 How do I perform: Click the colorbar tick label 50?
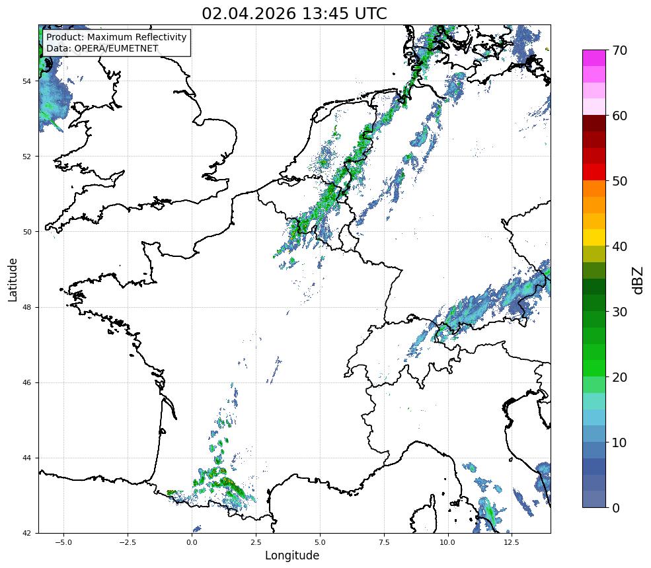coord(619,181)
